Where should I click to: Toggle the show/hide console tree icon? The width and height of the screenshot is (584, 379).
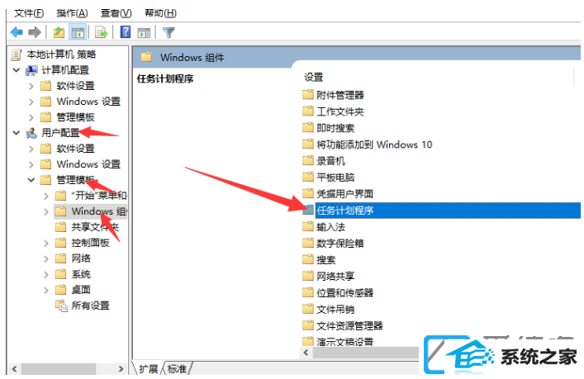[x=78, y=32]
